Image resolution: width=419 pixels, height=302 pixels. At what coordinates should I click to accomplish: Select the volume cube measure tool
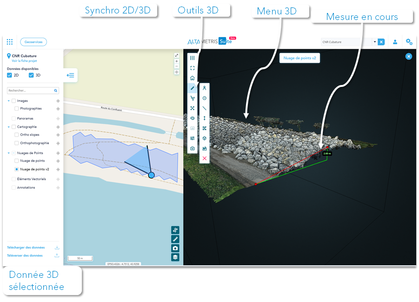tap(205, 138)
